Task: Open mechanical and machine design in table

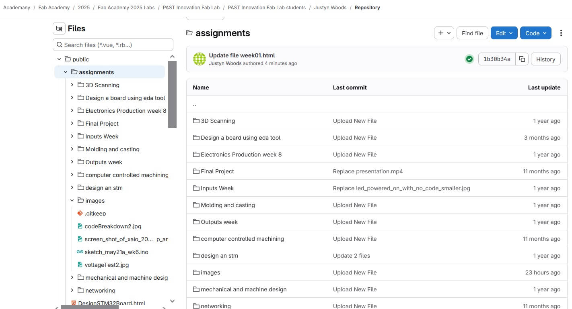Action: click(244, 289)
